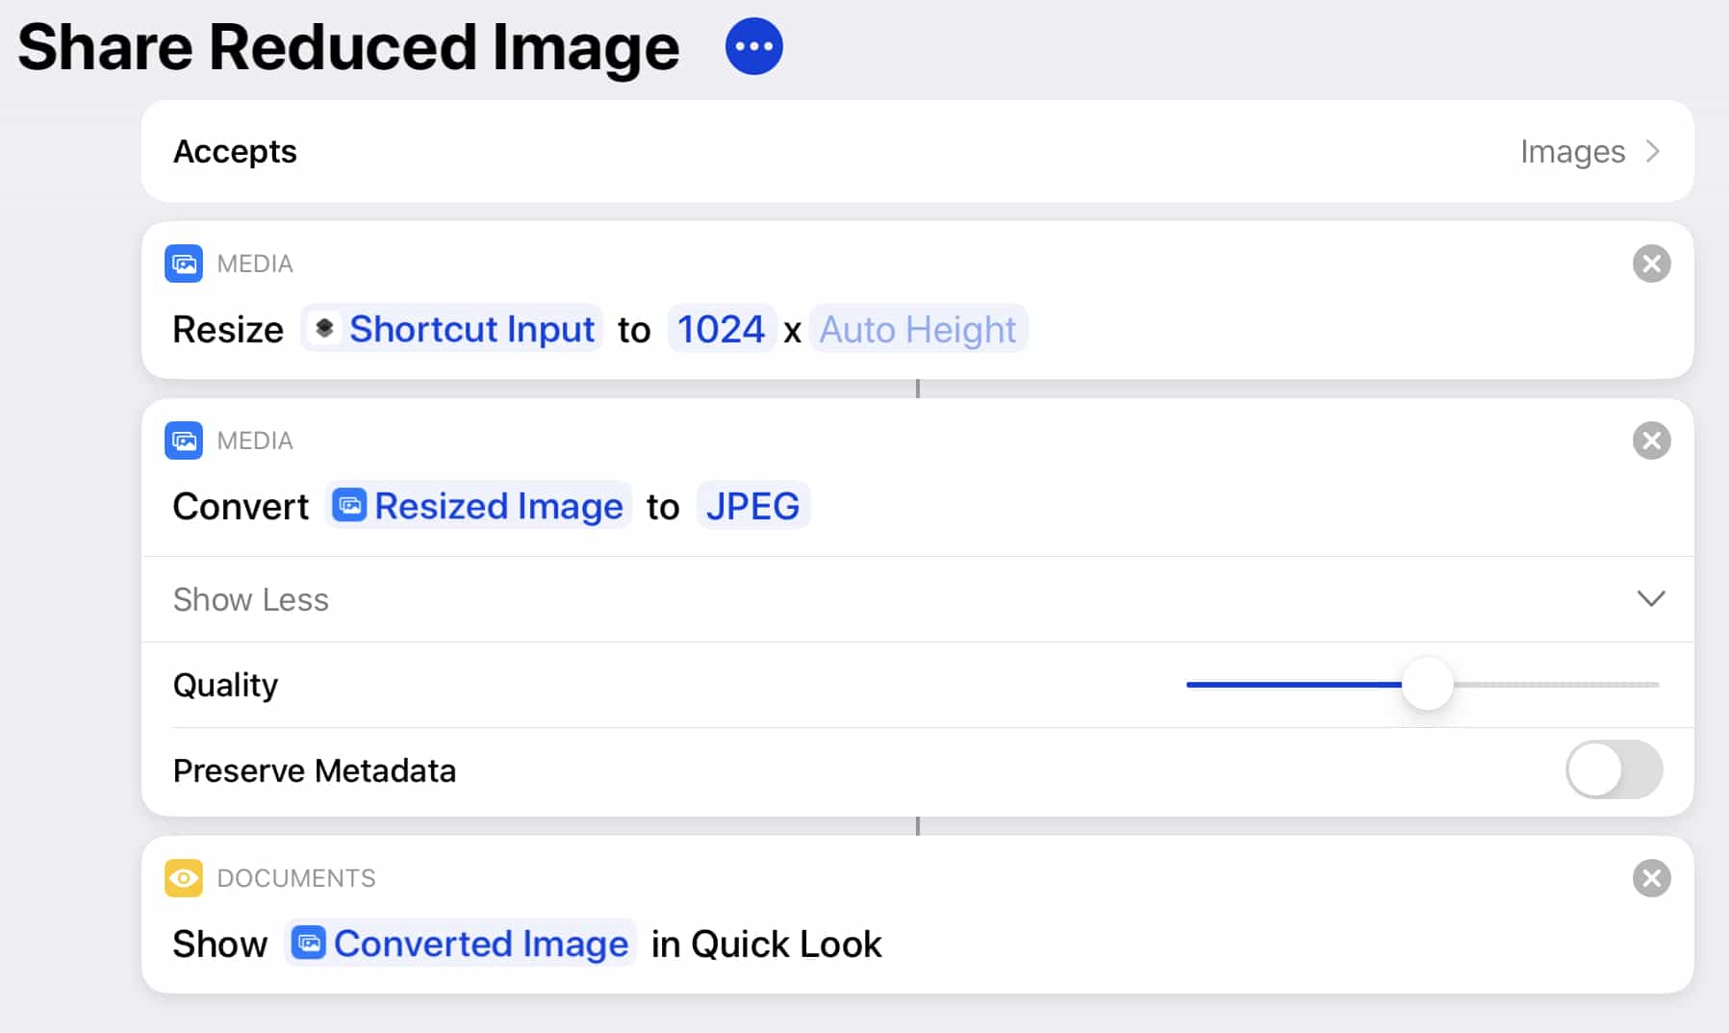Remove the Convert action with its X

[x=1651, y=441]
